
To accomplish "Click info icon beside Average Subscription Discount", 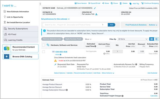I will 67,90.
